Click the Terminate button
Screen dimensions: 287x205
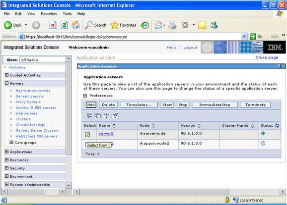256,105
